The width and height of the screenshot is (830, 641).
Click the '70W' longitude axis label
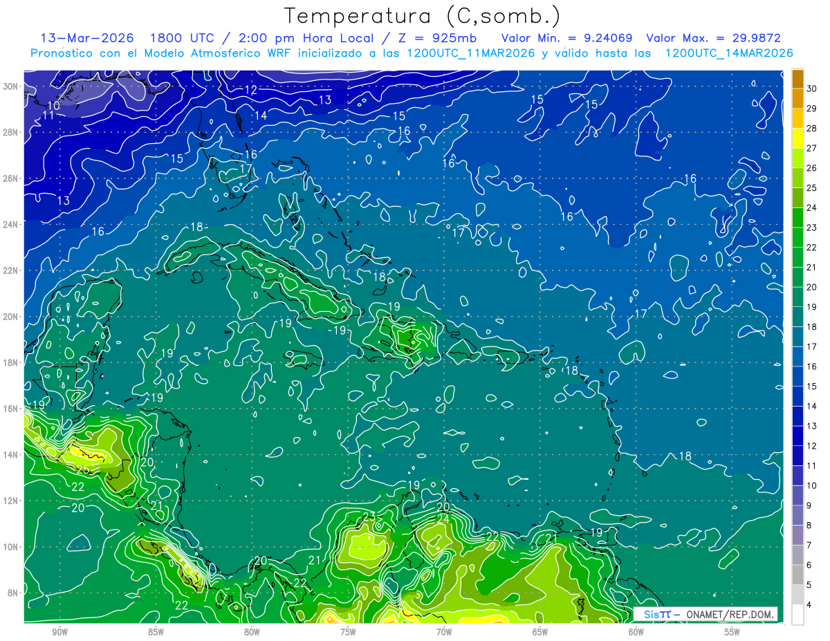point(444,632)
